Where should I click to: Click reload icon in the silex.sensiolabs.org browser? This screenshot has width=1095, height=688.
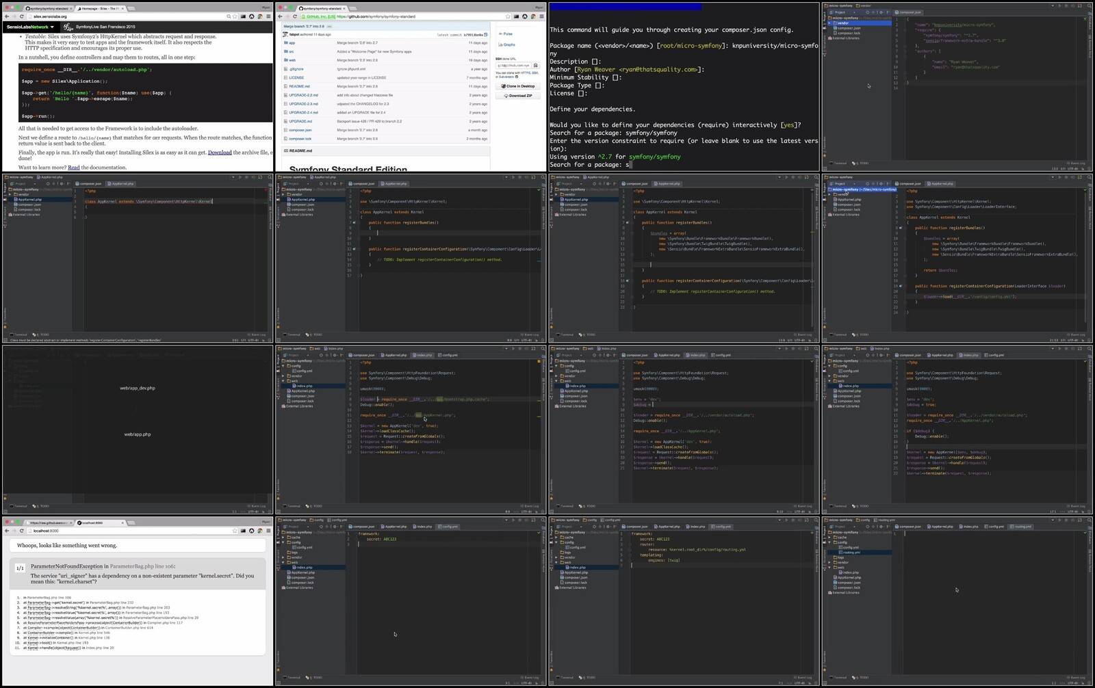[x=22, y=16]
